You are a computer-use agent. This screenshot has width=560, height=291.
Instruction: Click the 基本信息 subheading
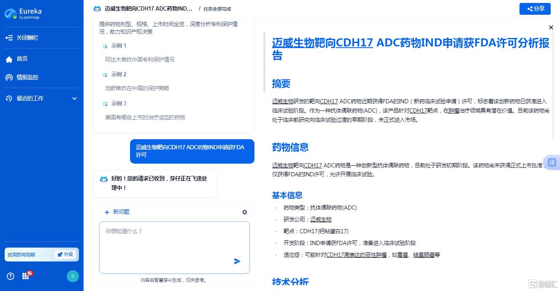[x=287, y=195]
